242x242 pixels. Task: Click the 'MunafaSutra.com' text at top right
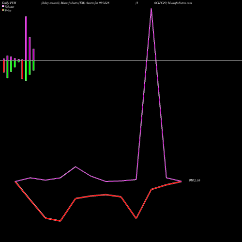coord(180,3)
